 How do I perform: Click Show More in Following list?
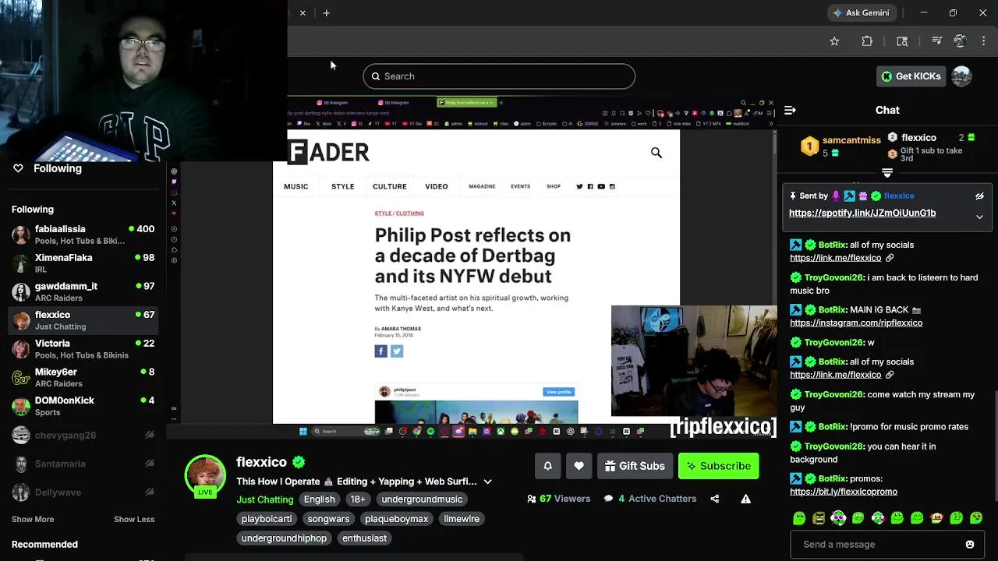click(33, 520)
